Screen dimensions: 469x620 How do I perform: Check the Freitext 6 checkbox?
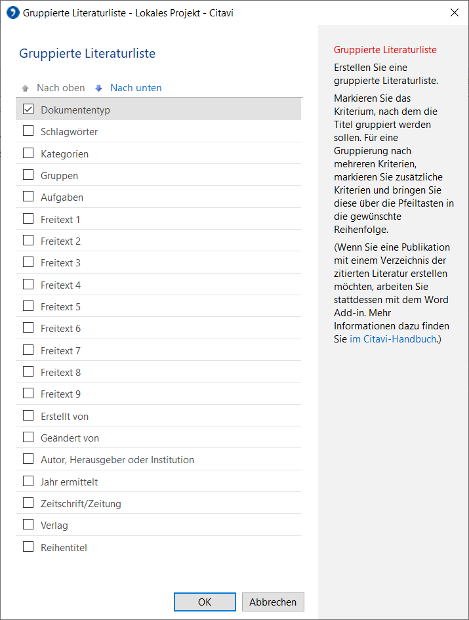coord(28,328)
